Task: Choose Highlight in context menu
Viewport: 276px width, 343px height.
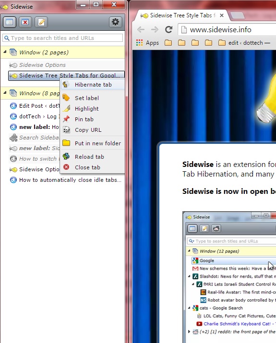Action: pyautogui.click(x=93, y=109)
